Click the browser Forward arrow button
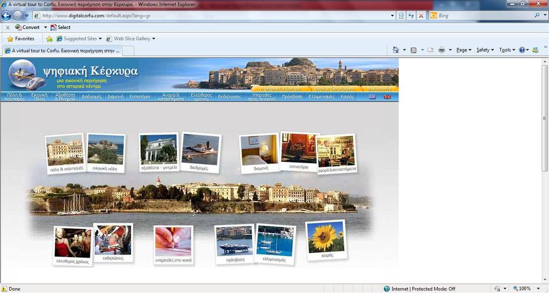Screen dimensions: 549x293 pos(18,16)
